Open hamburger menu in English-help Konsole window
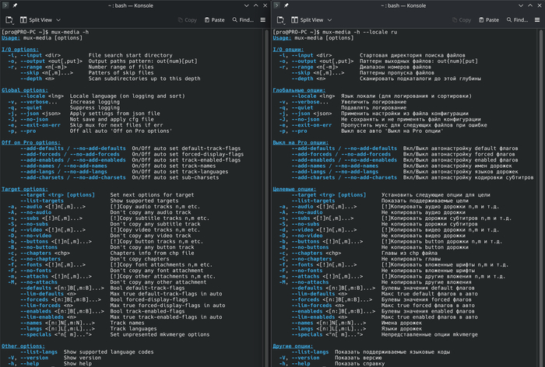545x367 pixels. pos(263,20)
